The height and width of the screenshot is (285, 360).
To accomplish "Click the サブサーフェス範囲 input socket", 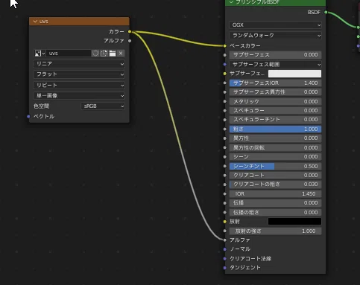I will pyautogui.click(x=225, y=65).
